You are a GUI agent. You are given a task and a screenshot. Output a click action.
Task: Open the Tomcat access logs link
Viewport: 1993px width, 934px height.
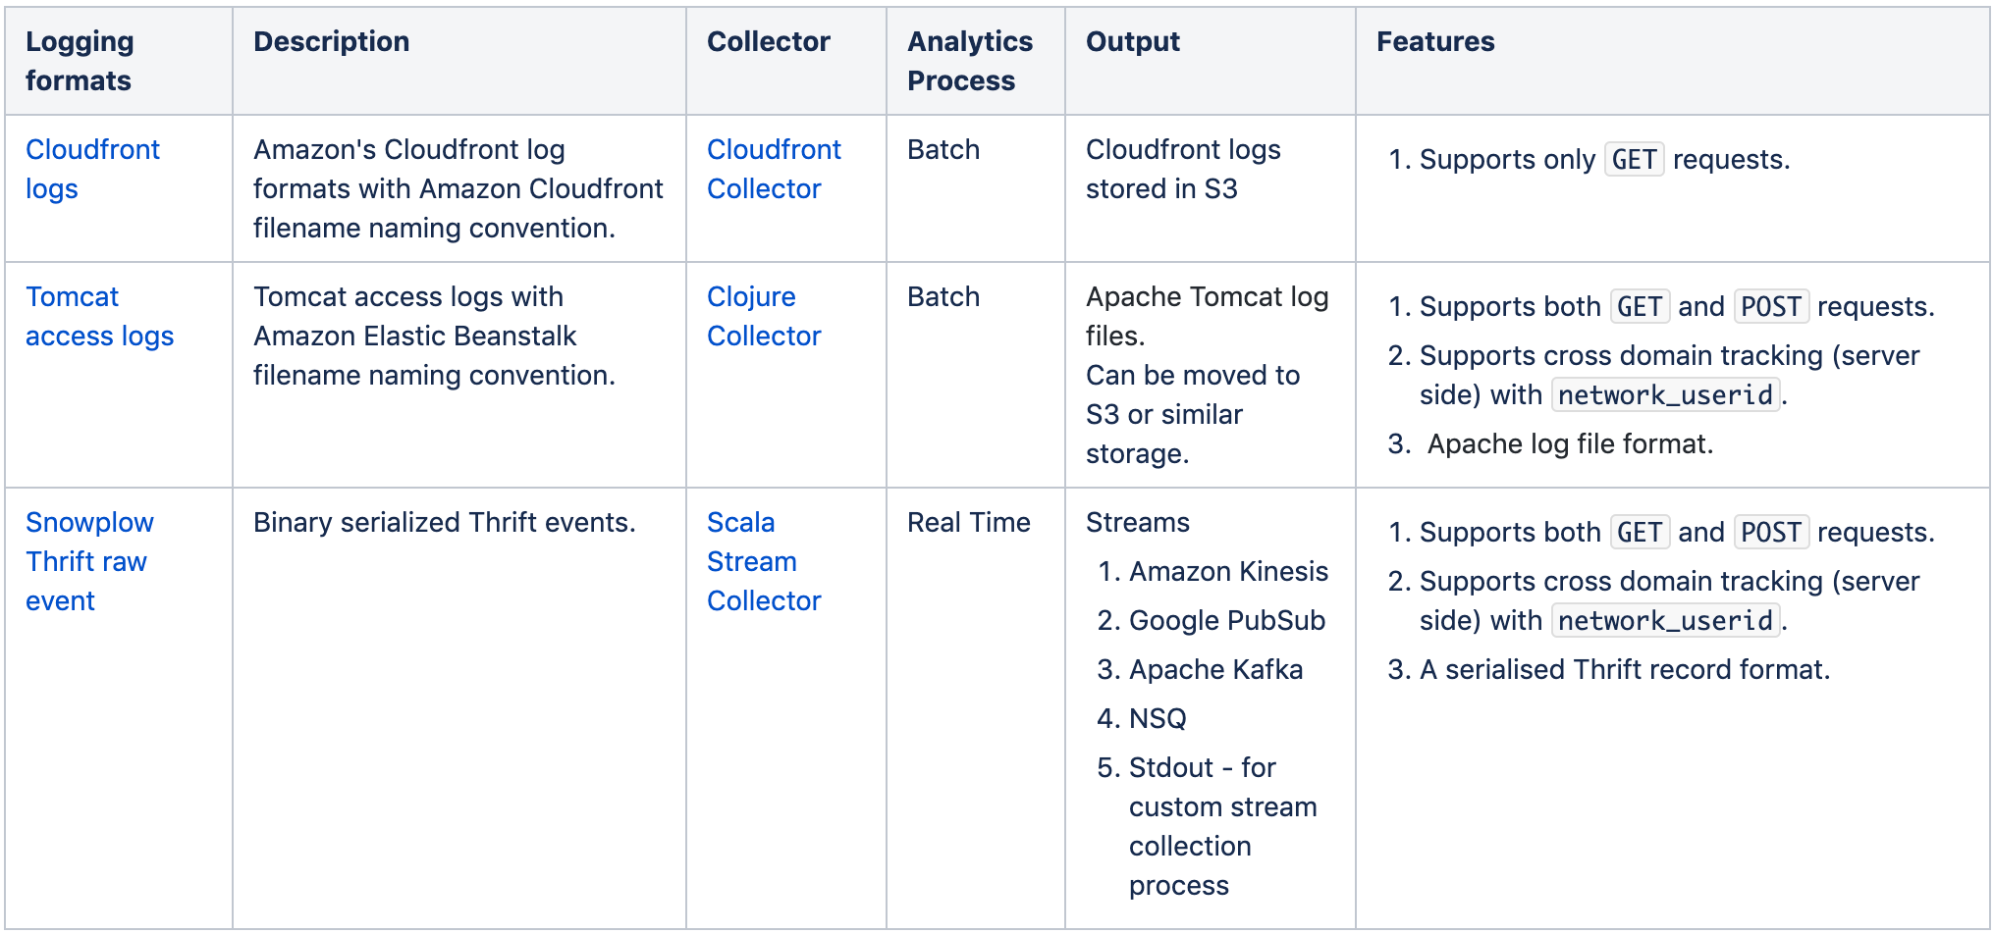click(x=99, y=316)
